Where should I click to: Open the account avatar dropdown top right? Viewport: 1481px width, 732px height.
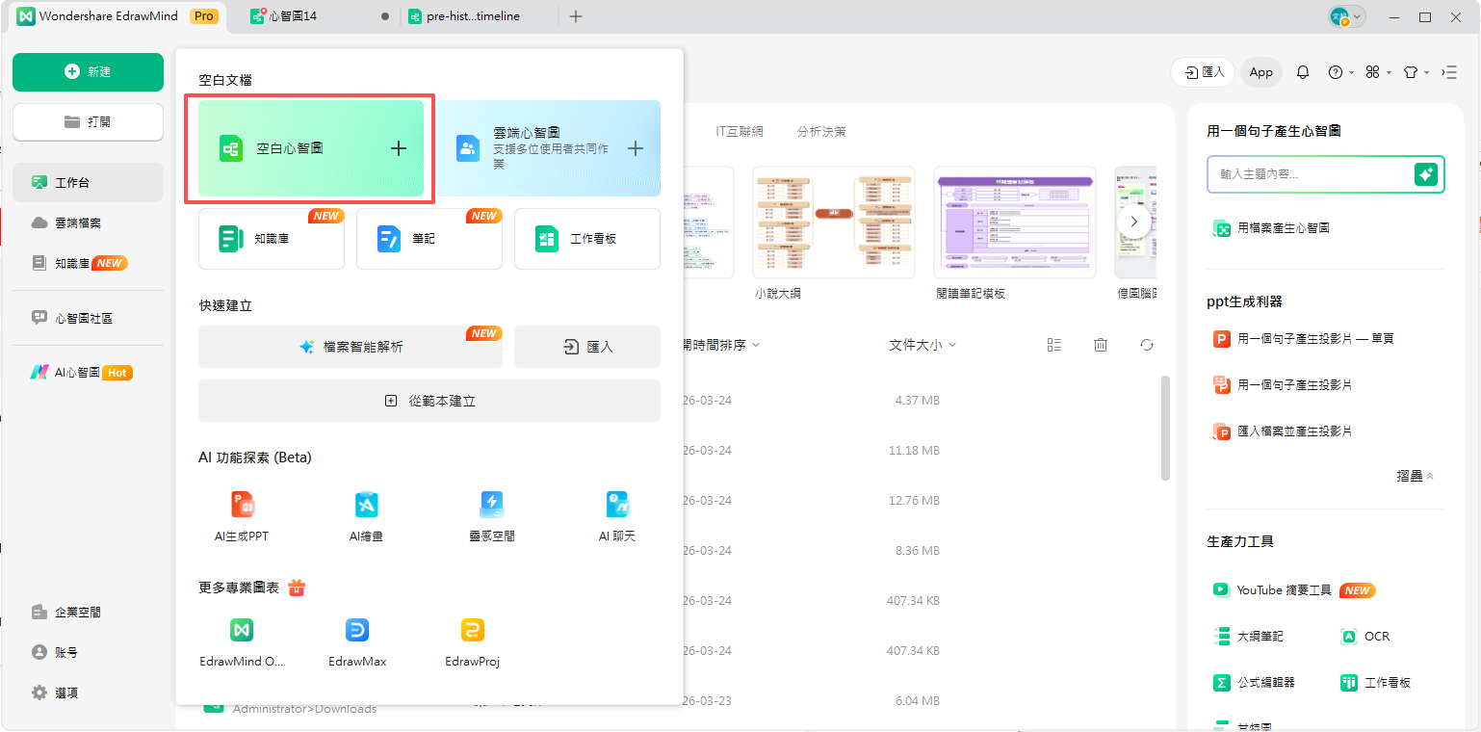(1346, 16)
